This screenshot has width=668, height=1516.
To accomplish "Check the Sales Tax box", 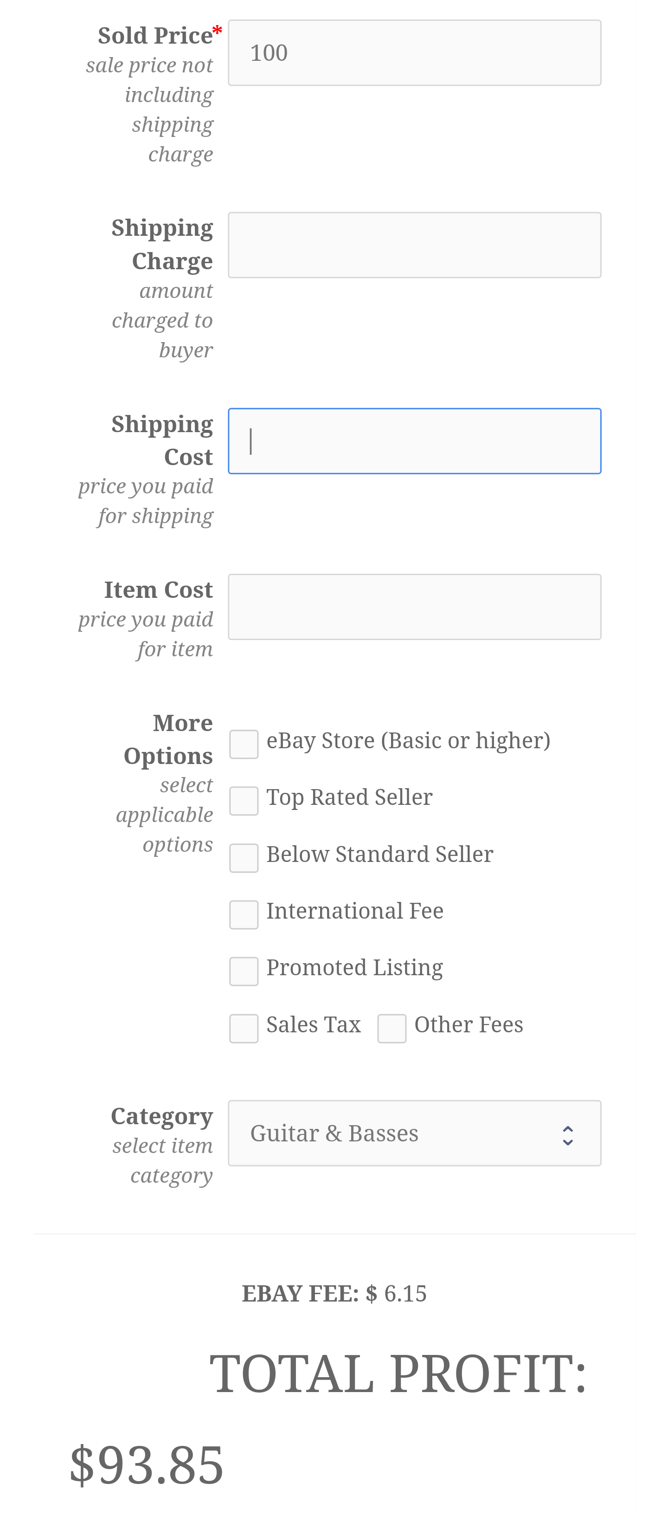I will pyautogui.click(x=244, y=1029).
